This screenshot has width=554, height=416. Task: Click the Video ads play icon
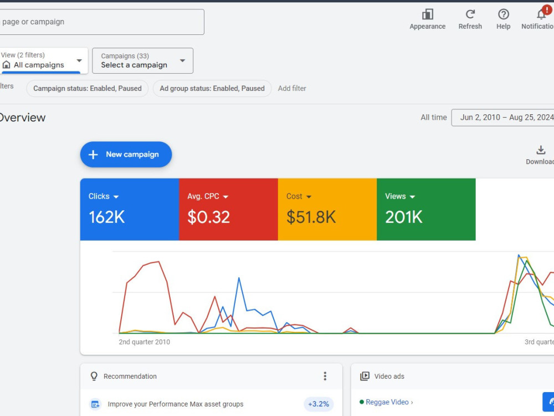point(365,376)
